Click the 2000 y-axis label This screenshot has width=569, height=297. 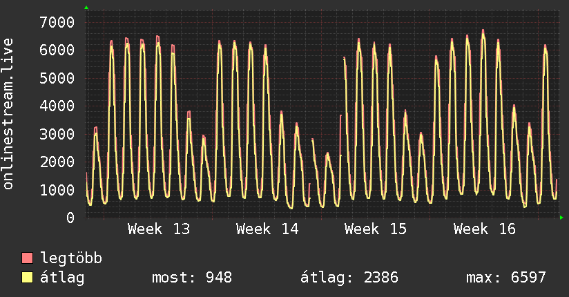point(57,162)
